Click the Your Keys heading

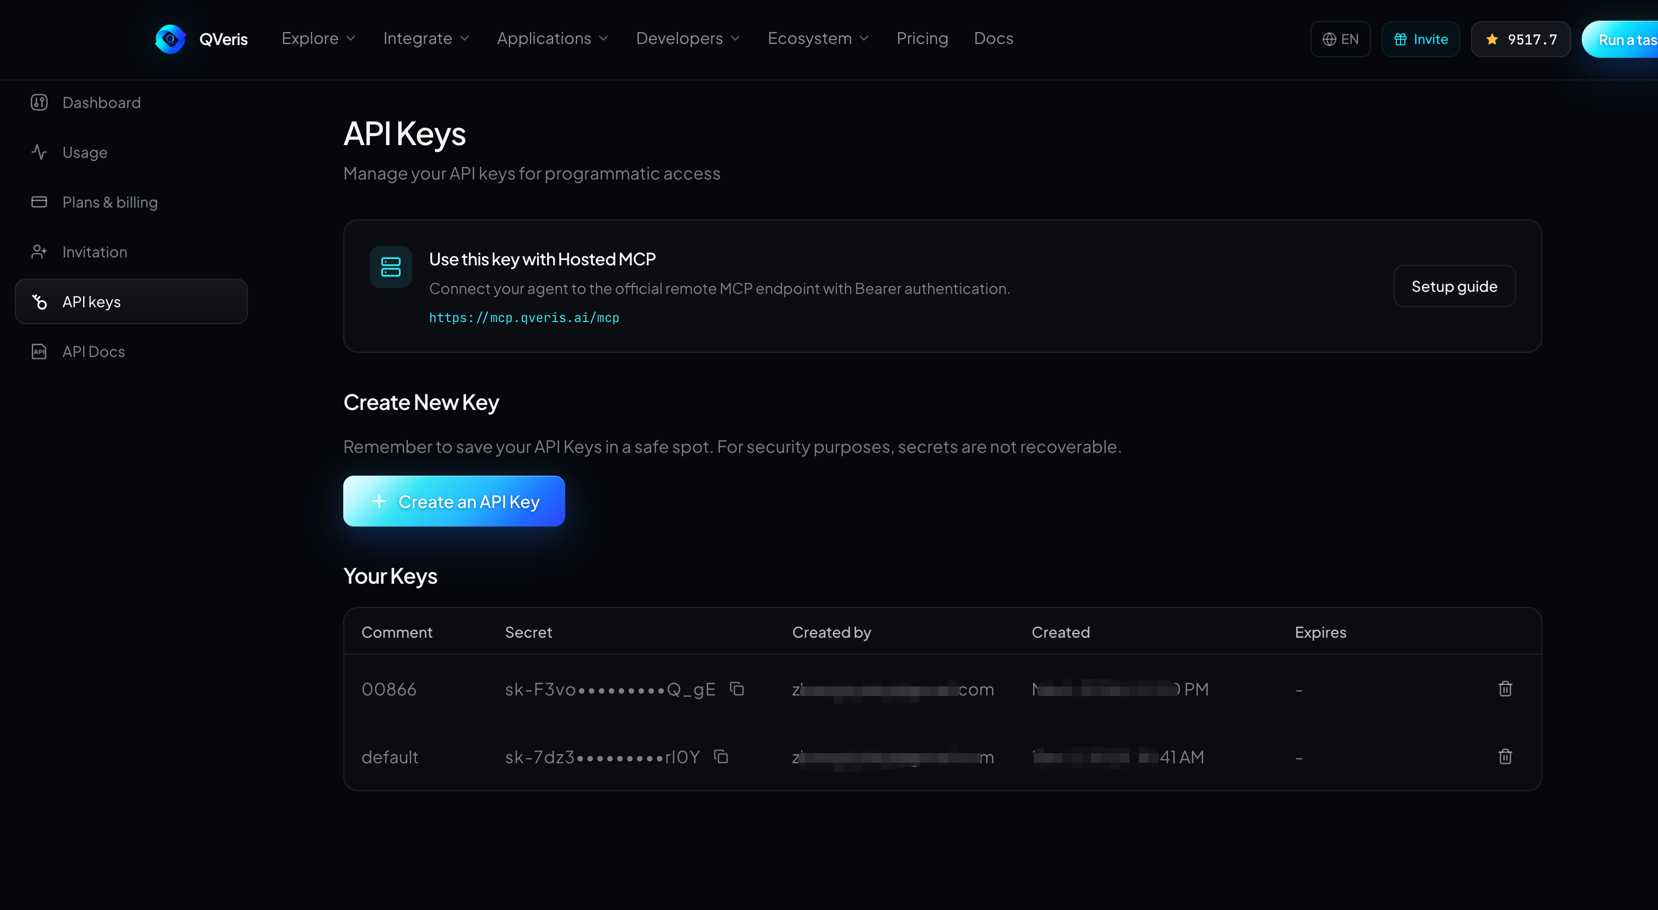click(x=390, y=576)
